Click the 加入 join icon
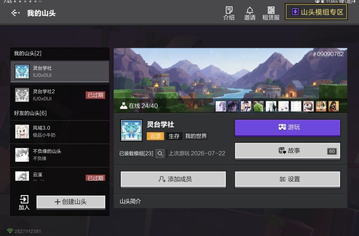 [24, 203]
